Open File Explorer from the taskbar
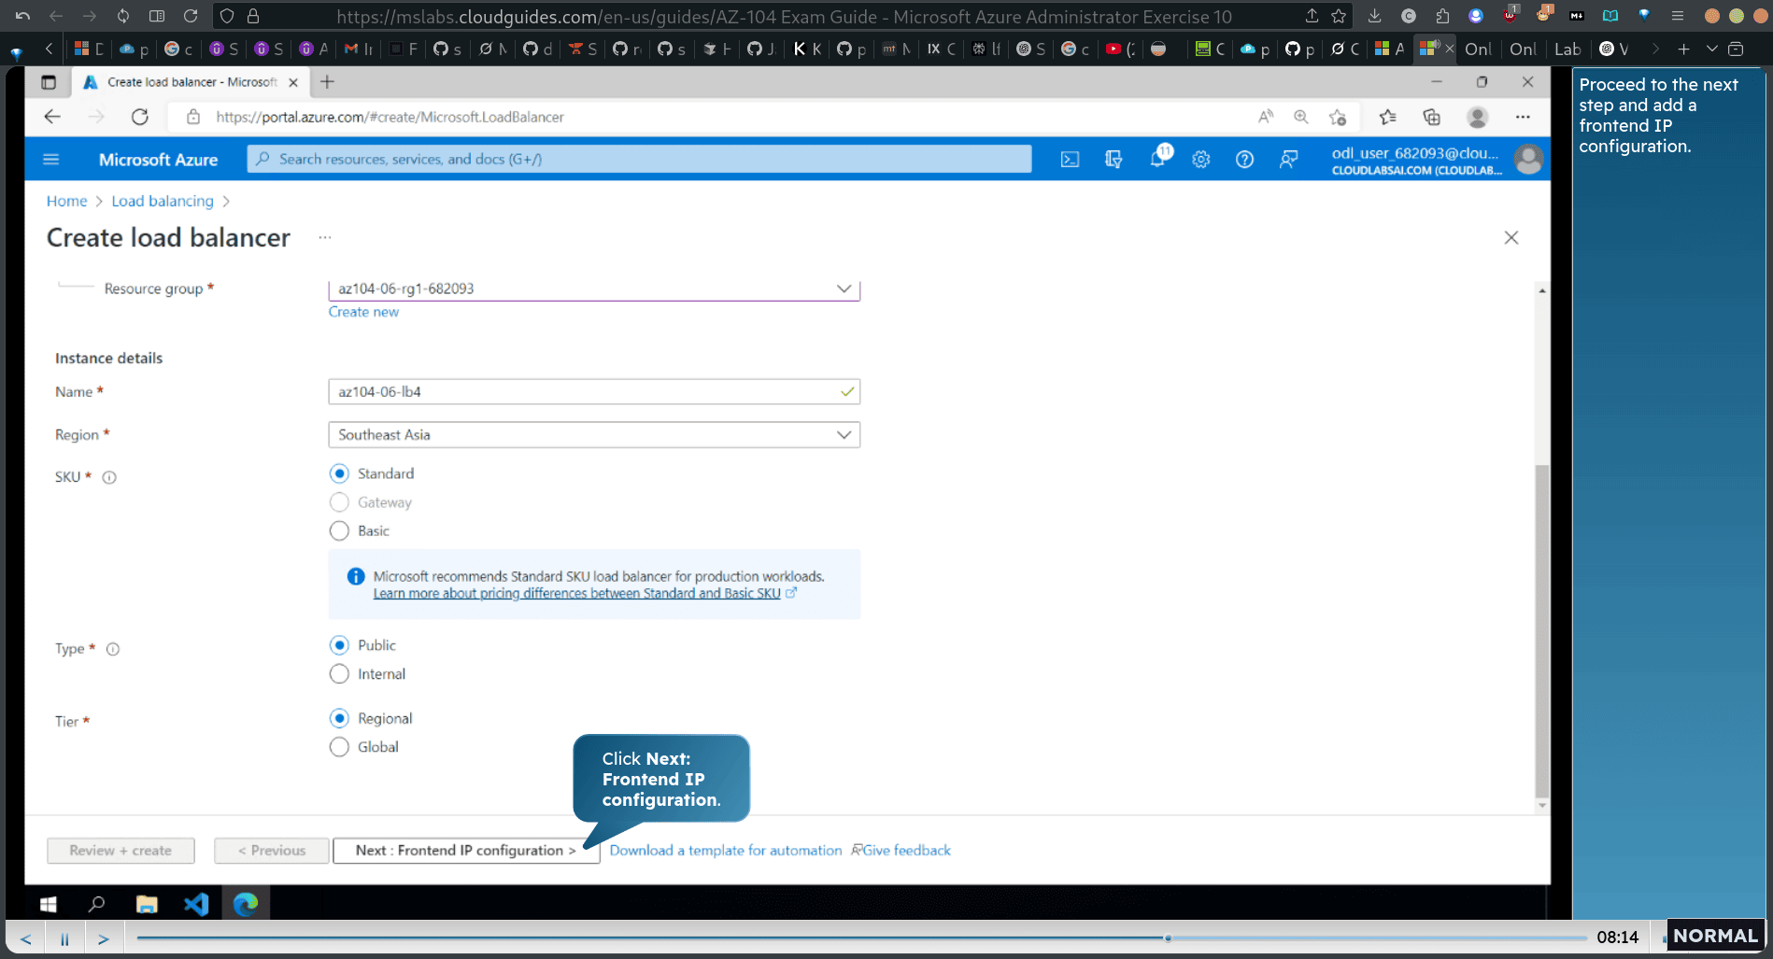This screenshot has height=959, width=1773. (x=147, y=904)
